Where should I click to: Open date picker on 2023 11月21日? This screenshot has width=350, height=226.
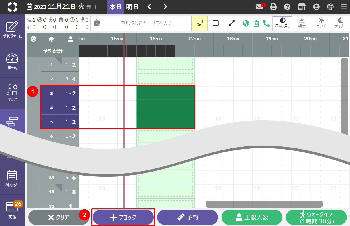61,7
